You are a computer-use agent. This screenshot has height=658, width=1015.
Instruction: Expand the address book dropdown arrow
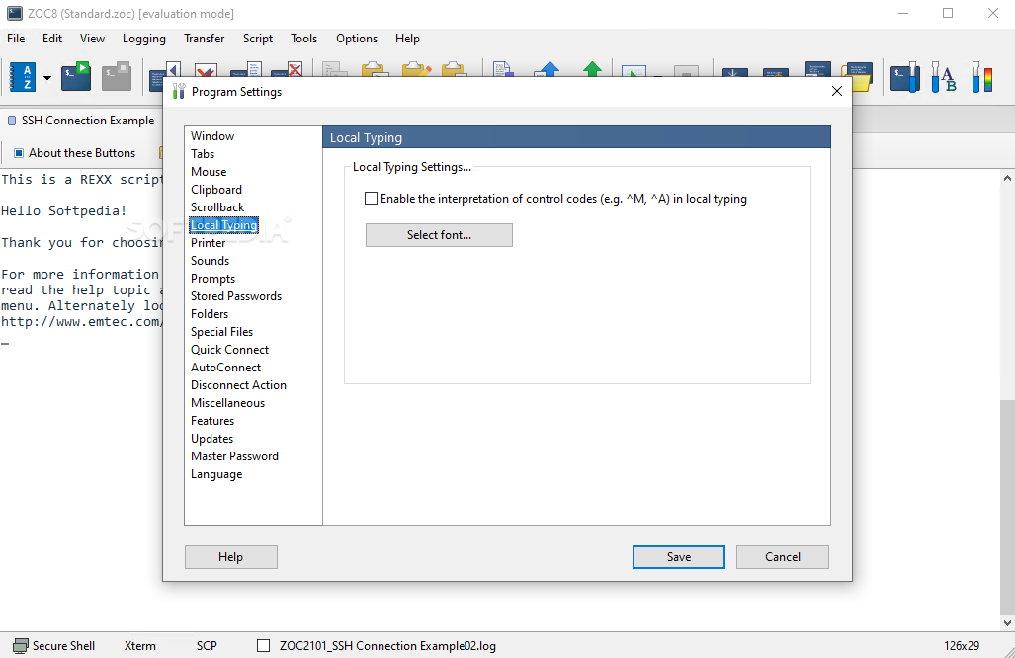[x=47, y=78]
